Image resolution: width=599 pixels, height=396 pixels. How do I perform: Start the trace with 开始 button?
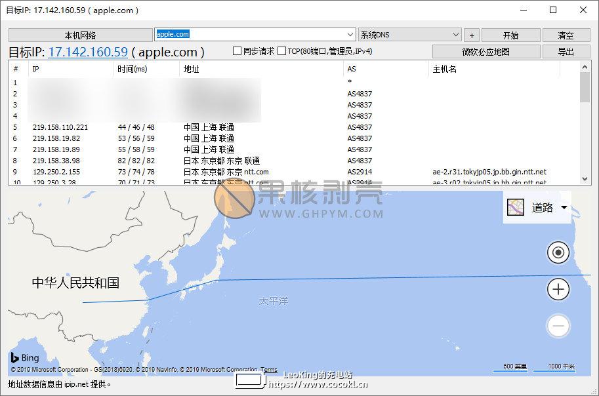[510, 35]
